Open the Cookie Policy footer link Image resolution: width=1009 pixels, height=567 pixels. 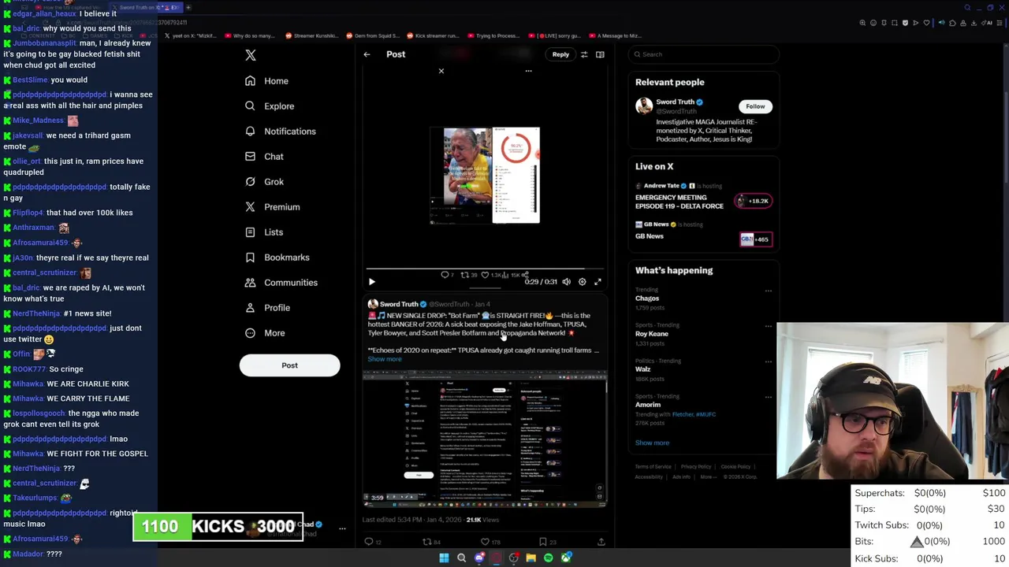click(x=735, y=467)
